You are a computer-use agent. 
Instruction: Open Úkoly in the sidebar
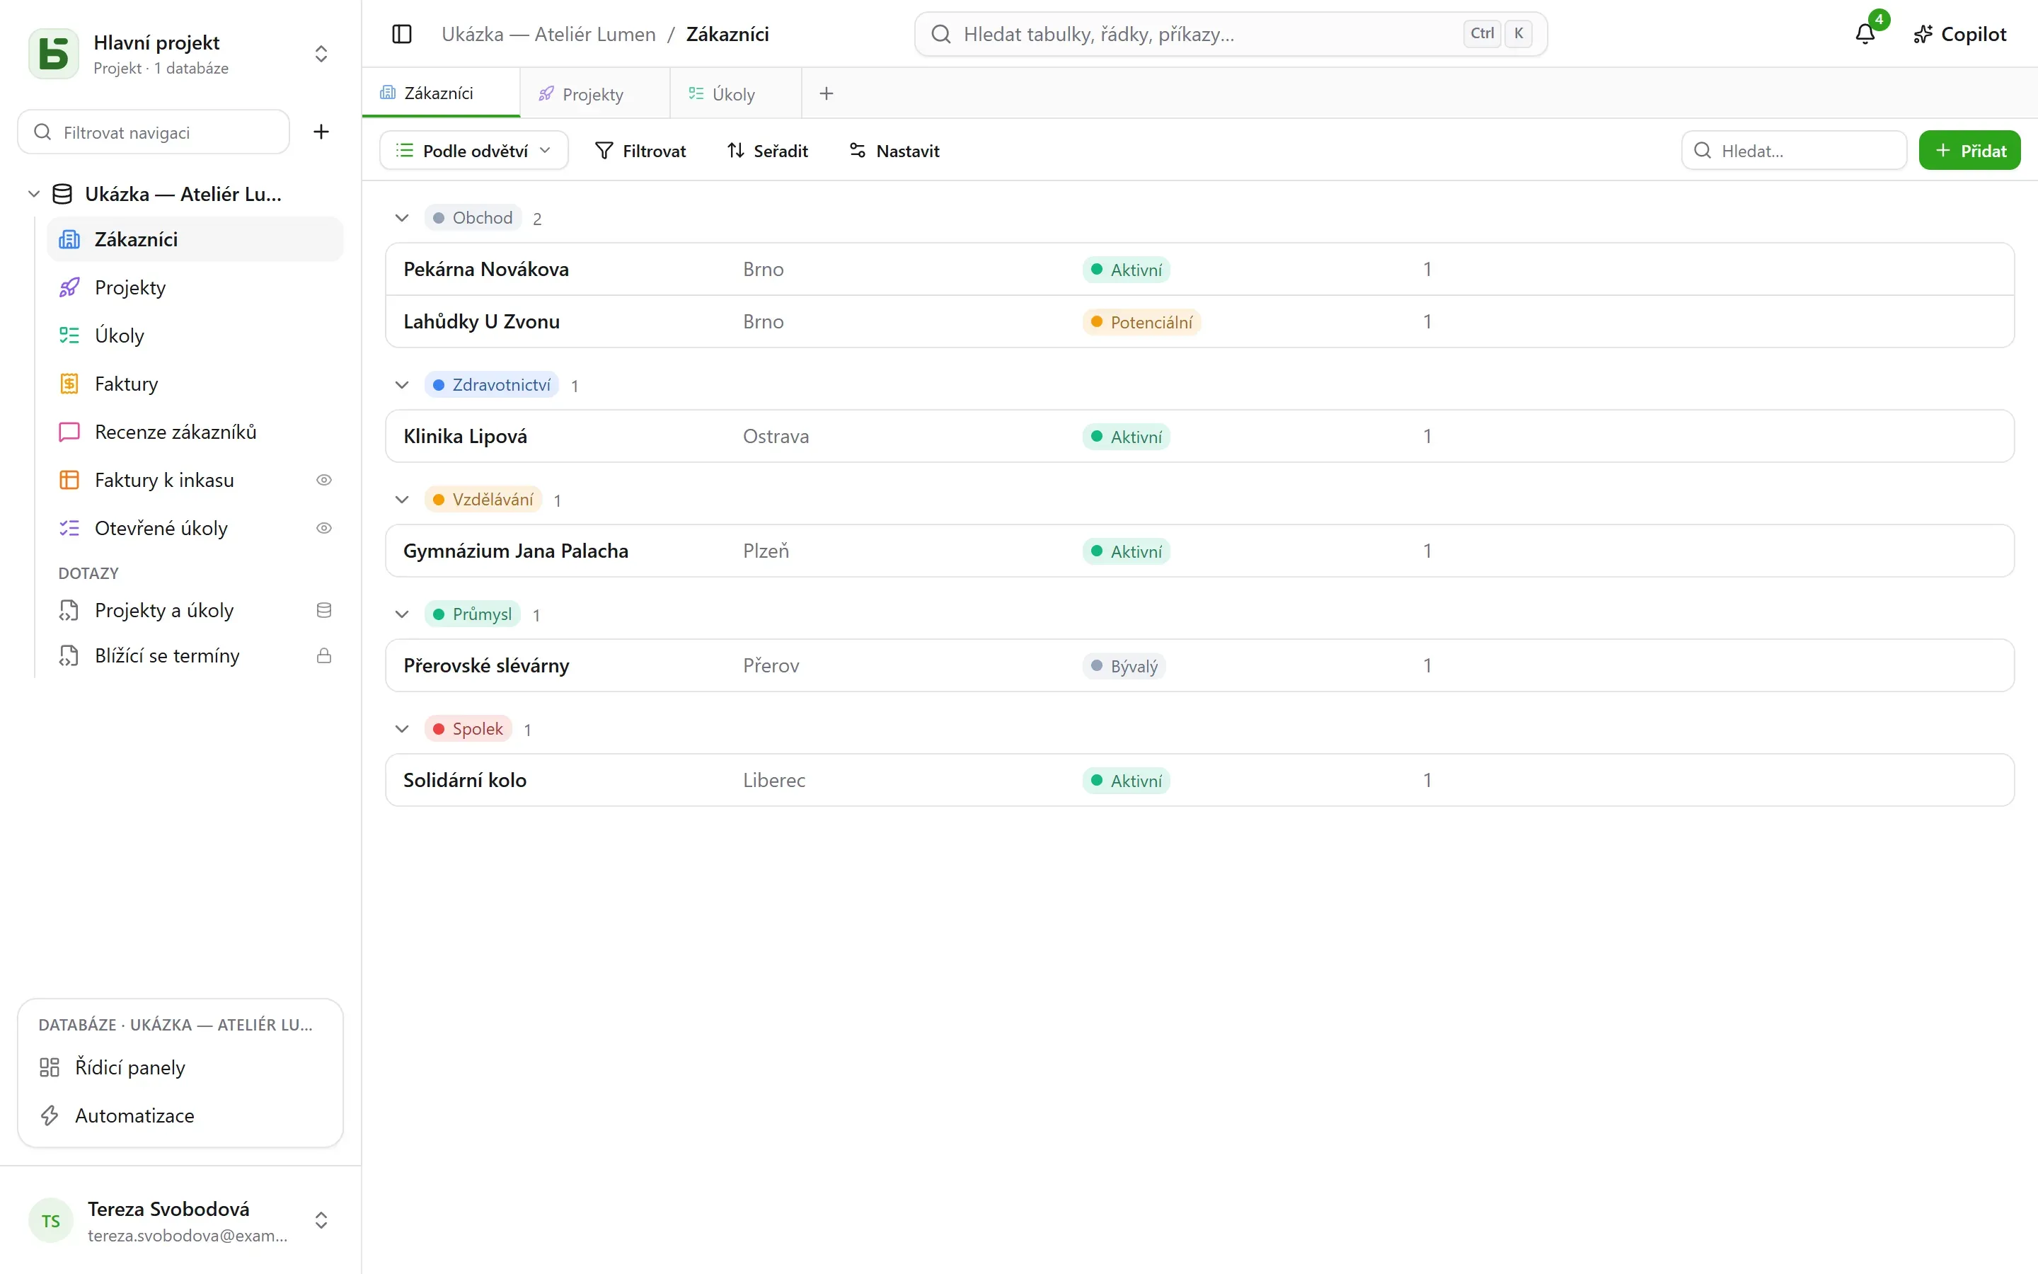195,335
